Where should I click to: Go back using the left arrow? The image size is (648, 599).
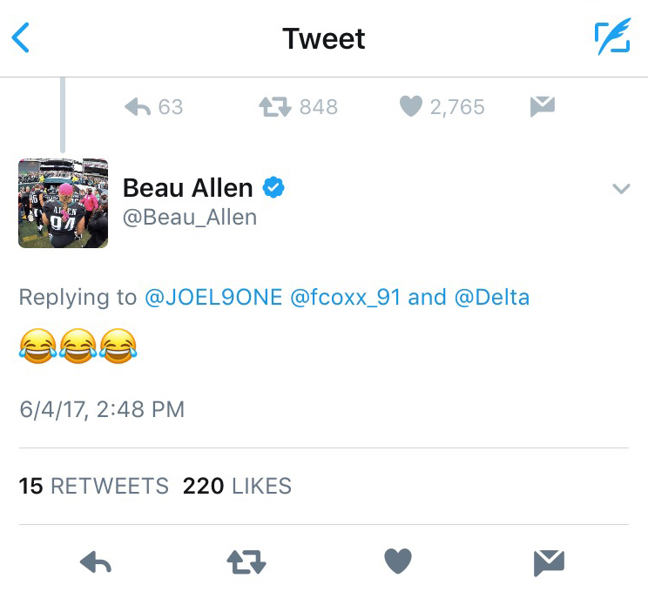coord(21,38)
